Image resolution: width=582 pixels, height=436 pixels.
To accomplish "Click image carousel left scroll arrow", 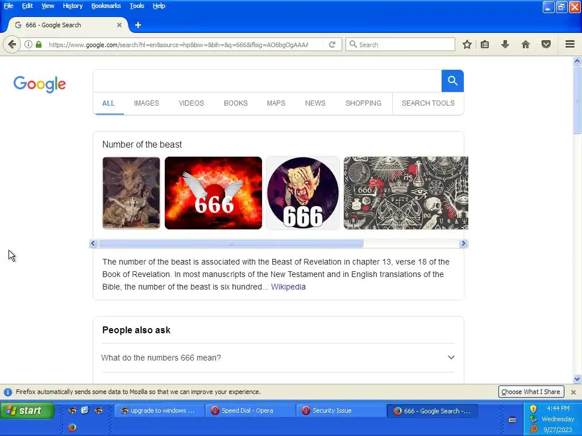I will (x=93, y=243).
